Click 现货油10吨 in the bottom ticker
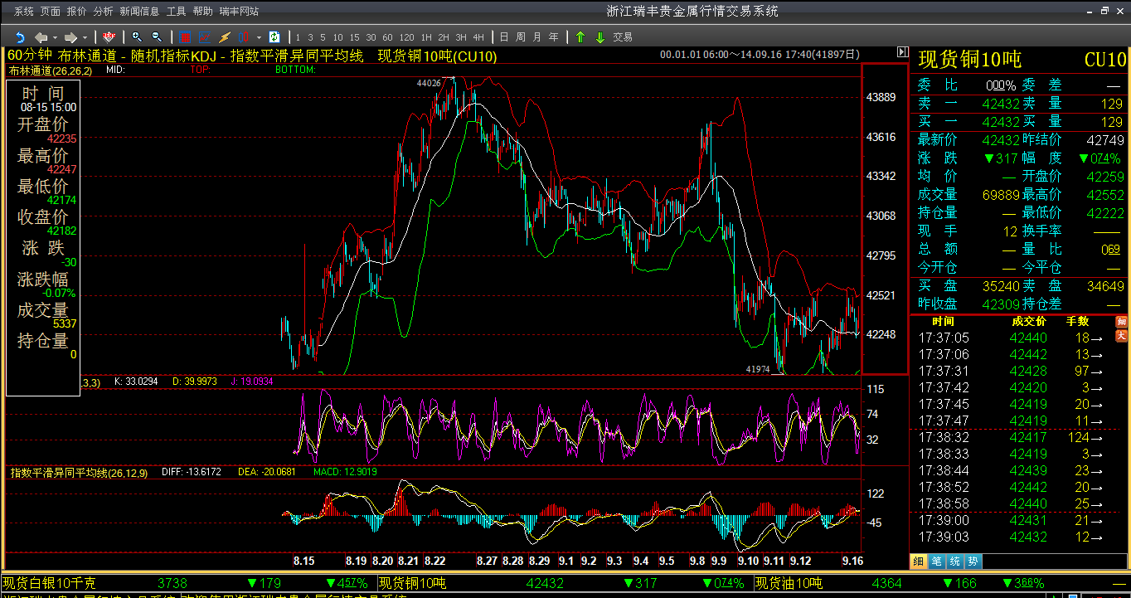This screenshot has width=1131, height=598. click(x=789, y=583)
